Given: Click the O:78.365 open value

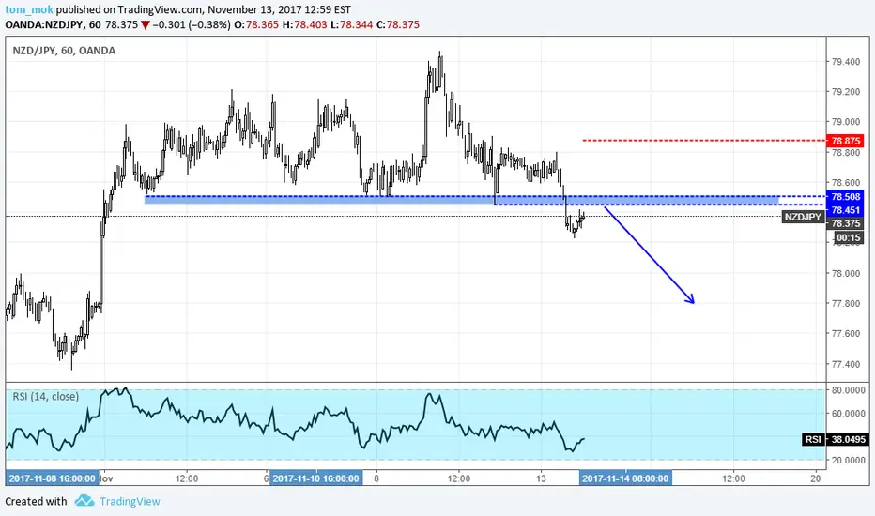Looking at the screenshot, I should pyautogui.click(x=256, y=25).
